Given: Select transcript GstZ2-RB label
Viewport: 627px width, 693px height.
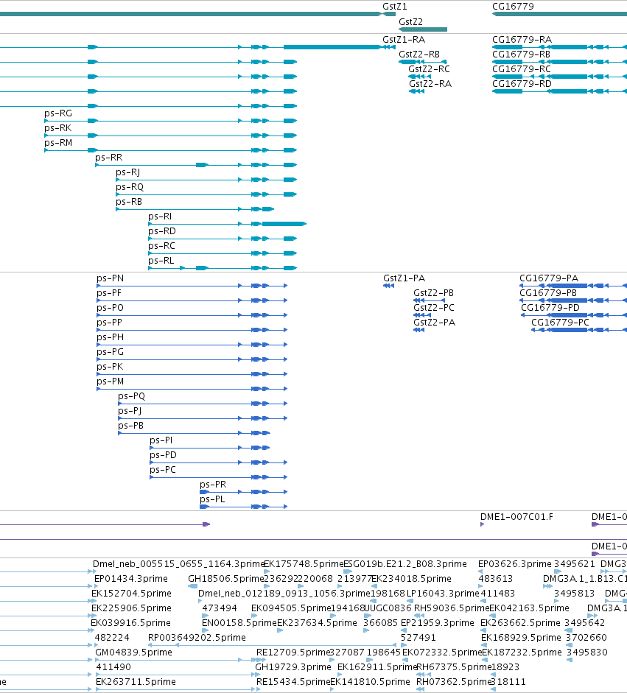Looking at the screenshot, I should pos(419,54).
